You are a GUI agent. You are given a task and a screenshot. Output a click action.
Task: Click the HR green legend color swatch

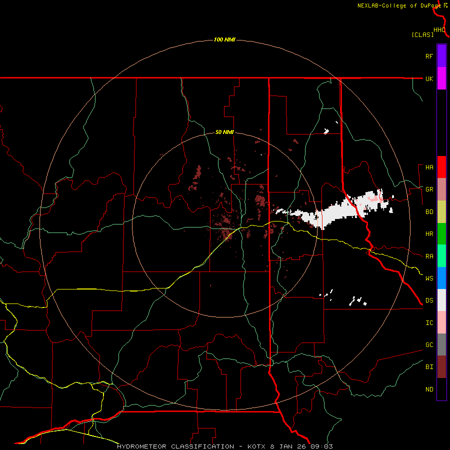(x=441, y=233)
